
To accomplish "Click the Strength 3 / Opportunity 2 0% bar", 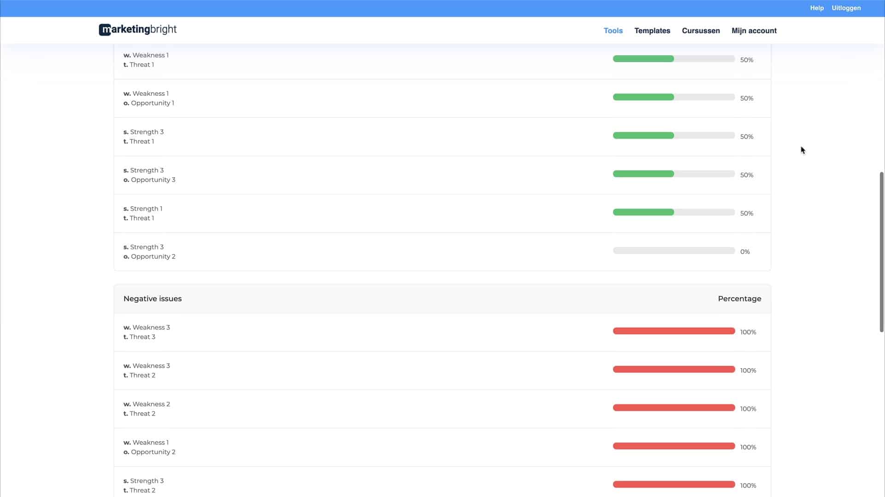I will pyautogui.click(x=673, y=251).
